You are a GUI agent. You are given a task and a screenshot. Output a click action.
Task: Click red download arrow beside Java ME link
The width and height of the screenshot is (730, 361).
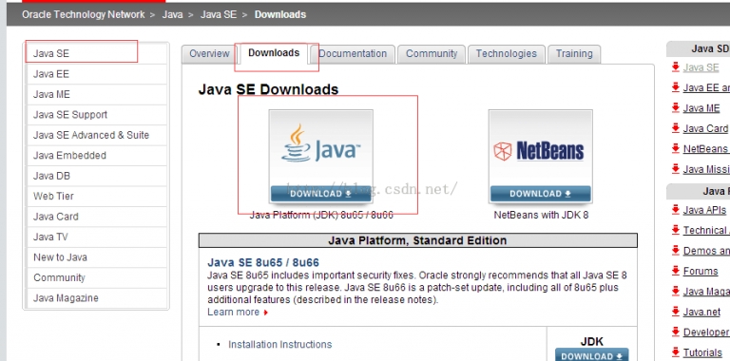(x=676, y=108)
